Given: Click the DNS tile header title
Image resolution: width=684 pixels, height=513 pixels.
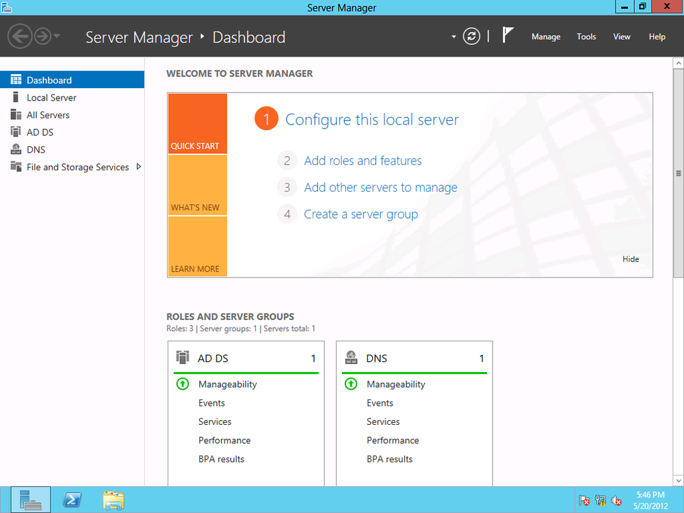Looking at the screenshot, I should [x=376, y=358].
